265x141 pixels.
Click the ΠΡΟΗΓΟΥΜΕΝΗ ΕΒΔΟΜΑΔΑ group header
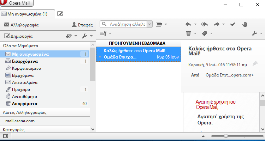139,43
